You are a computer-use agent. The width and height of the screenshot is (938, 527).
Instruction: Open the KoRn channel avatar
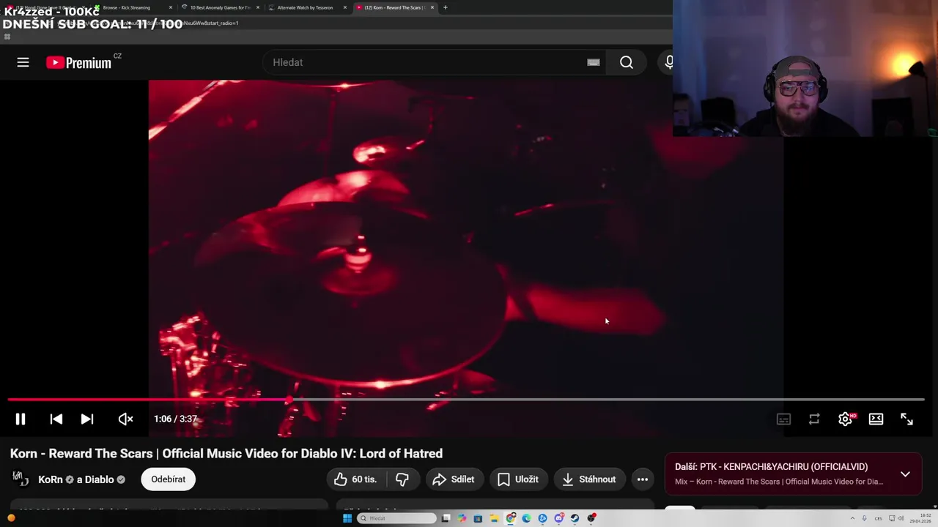pyautogui.click(x=20, y=479)
